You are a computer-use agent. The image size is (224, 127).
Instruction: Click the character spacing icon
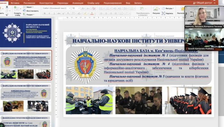pyautogui.click(x=74, y=13)
